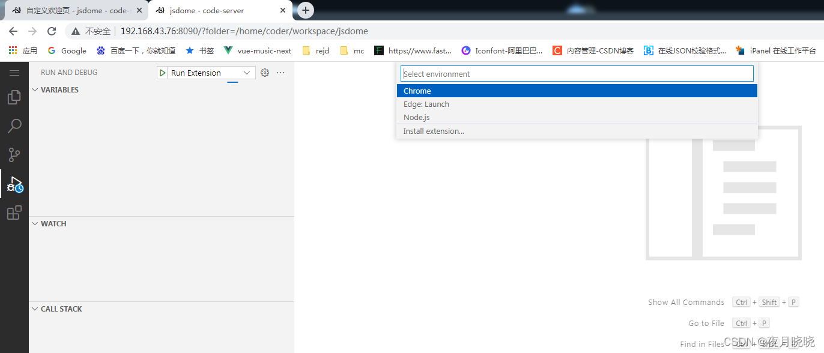Open the CSDN 内容管理 bookmark

pos(593,50)
